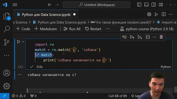Click the VS Code logo icon
This screenshot has height=99, width=177.
5,5
